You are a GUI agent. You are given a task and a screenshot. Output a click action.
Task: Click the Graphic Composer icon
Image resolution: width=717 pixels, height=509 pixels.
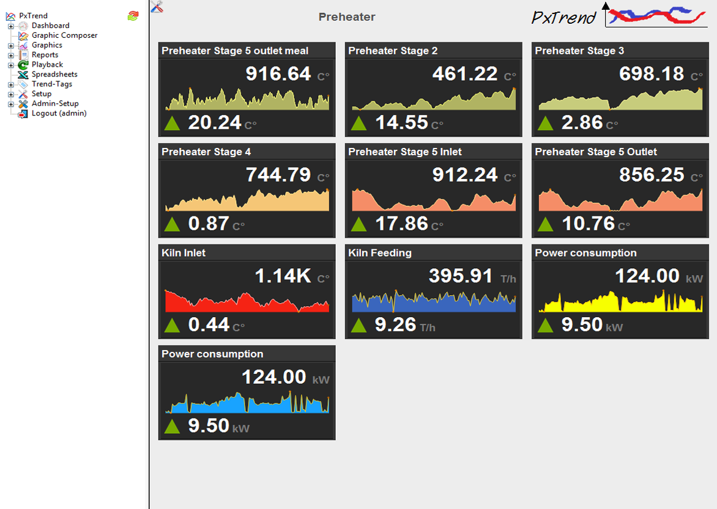(x=23, y=35)
